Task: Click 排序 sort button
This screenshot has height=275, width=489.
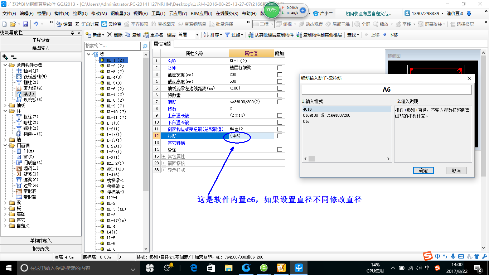Action: (213, 35)
